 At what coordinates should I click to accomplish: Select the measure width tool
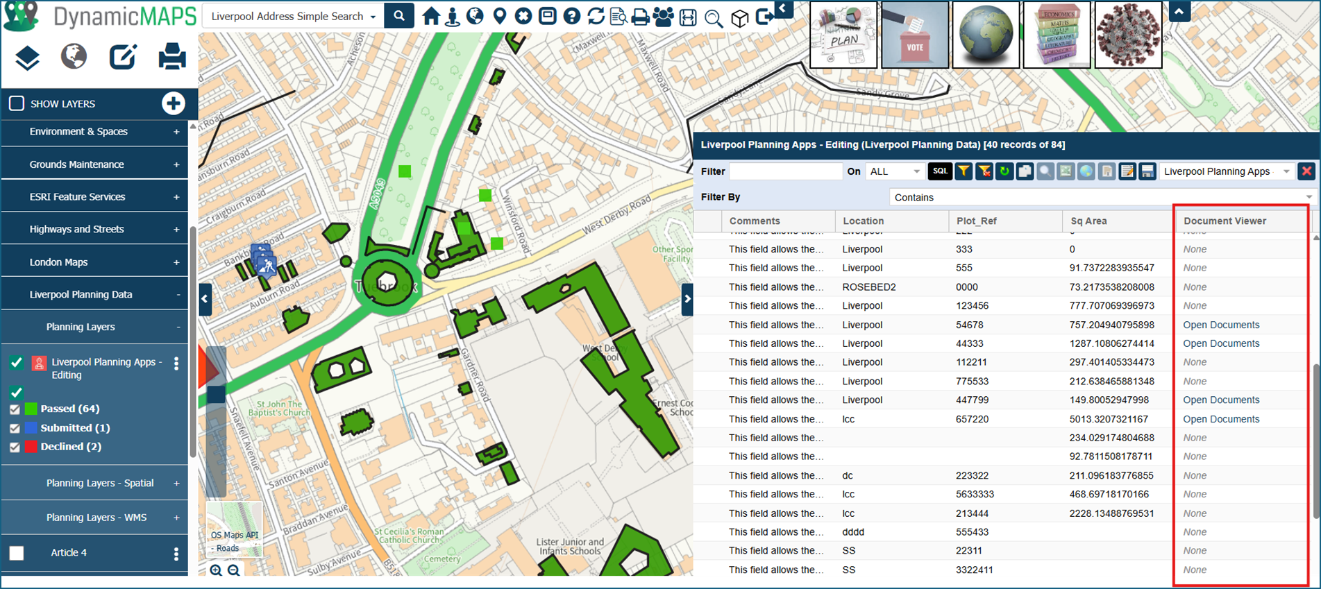[688, 17]
